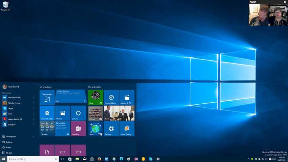Open Firefox from the taskbar

click(99, 159)
